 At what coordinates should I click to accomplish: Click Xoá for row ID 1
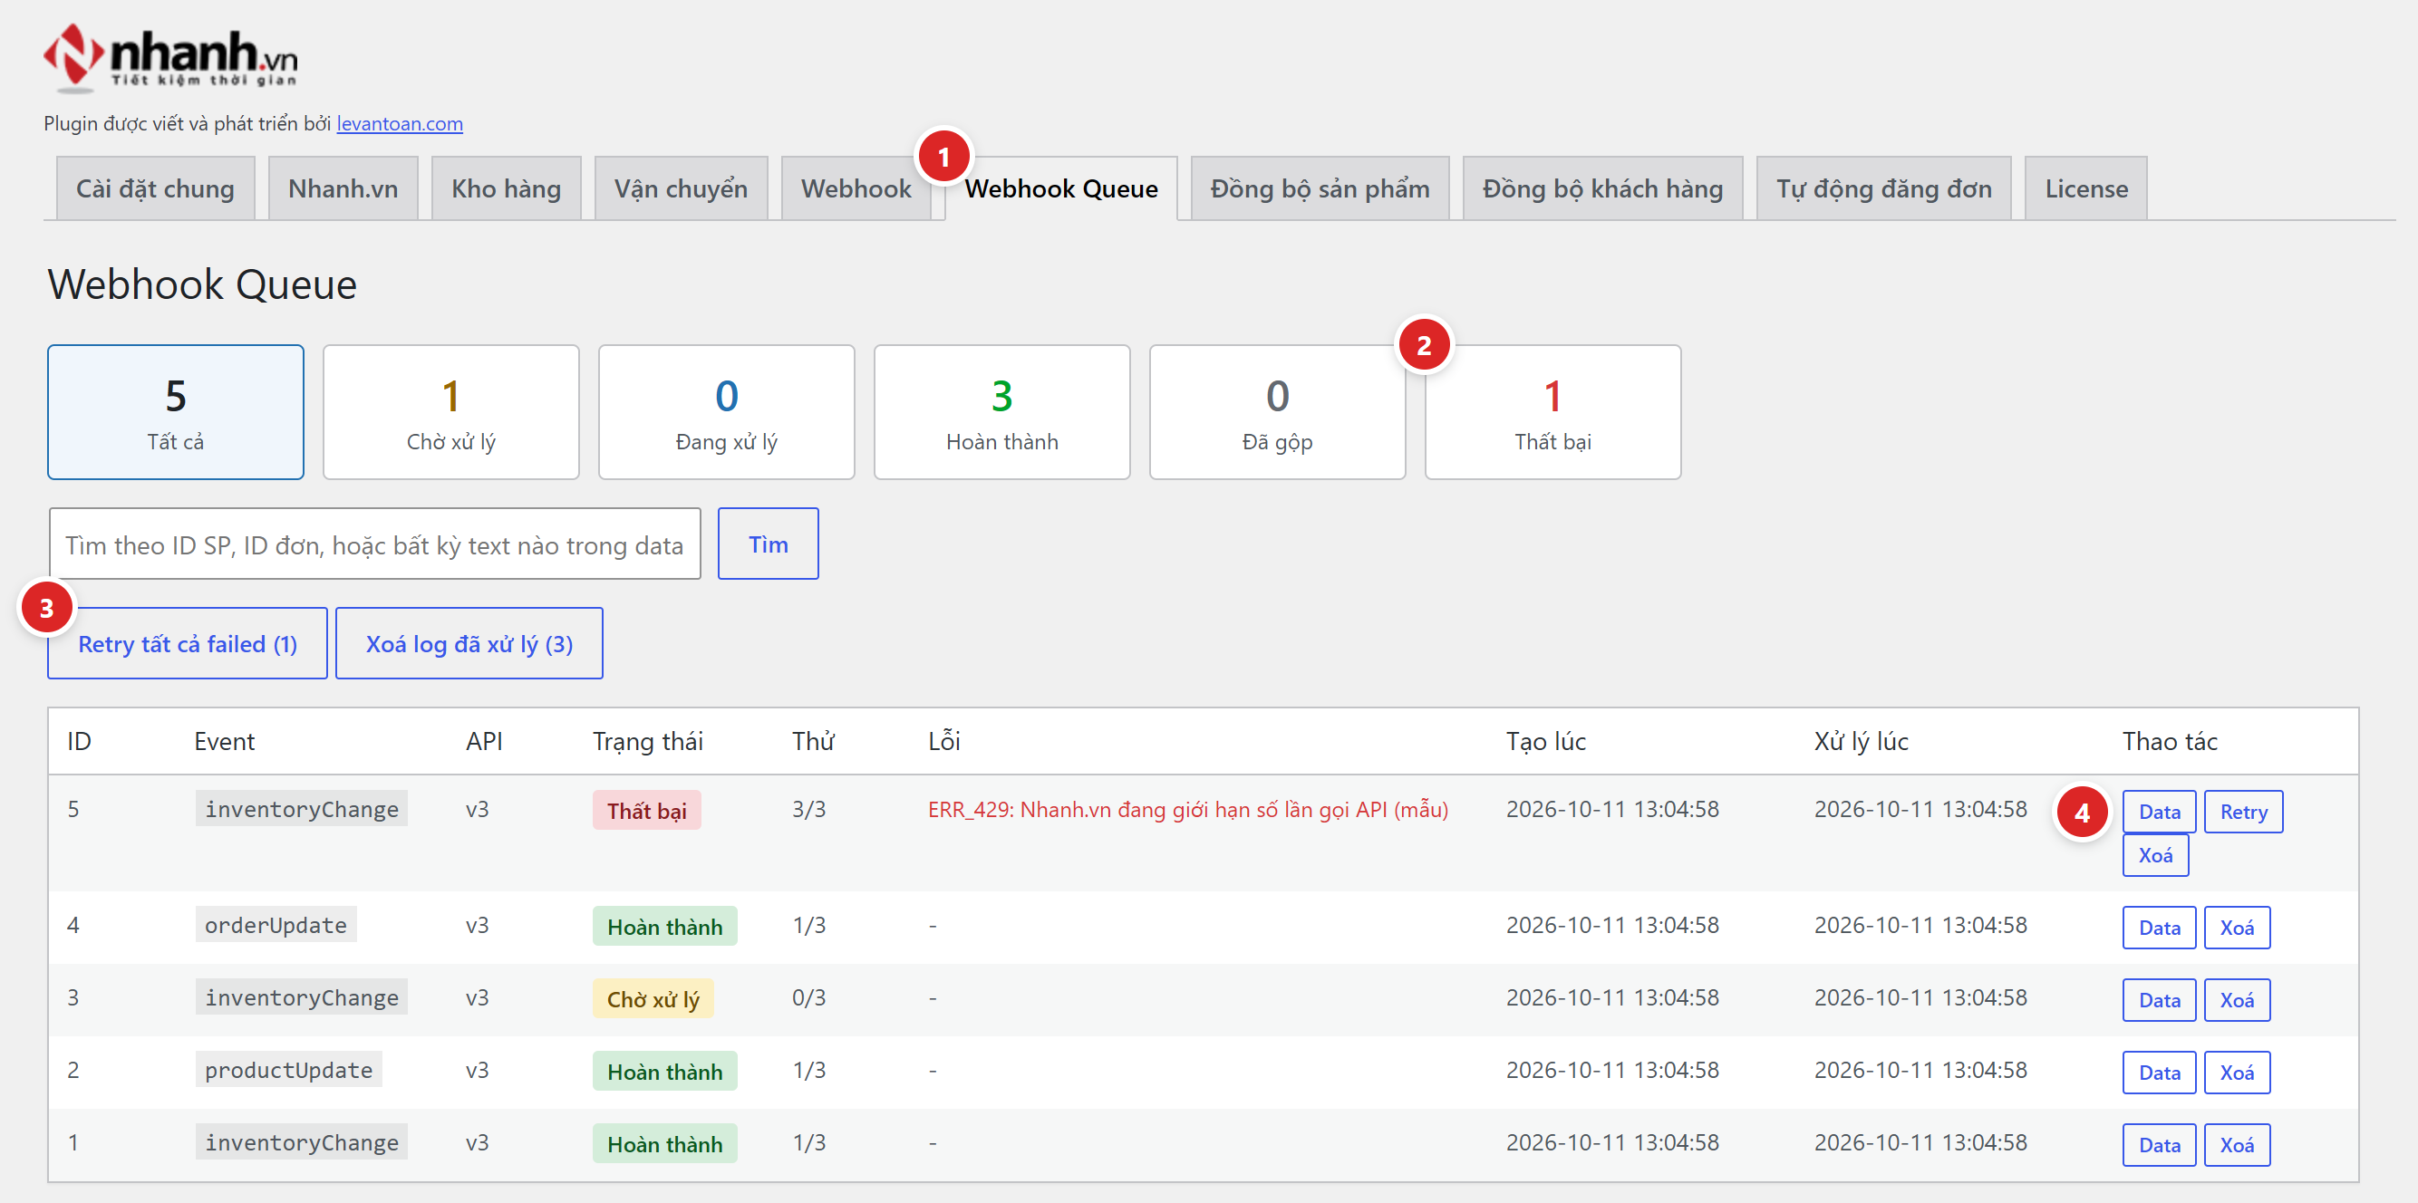(2236, 1145)
